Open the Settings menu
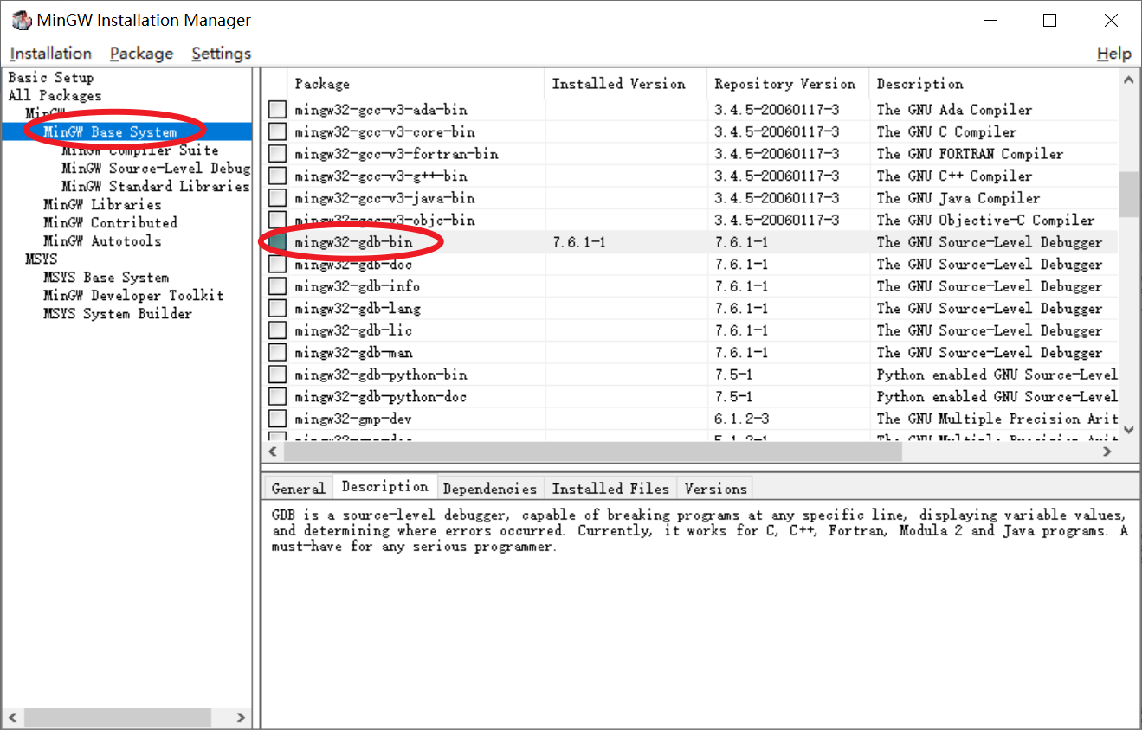The image size is (1142, 730). tap(222, 54)
